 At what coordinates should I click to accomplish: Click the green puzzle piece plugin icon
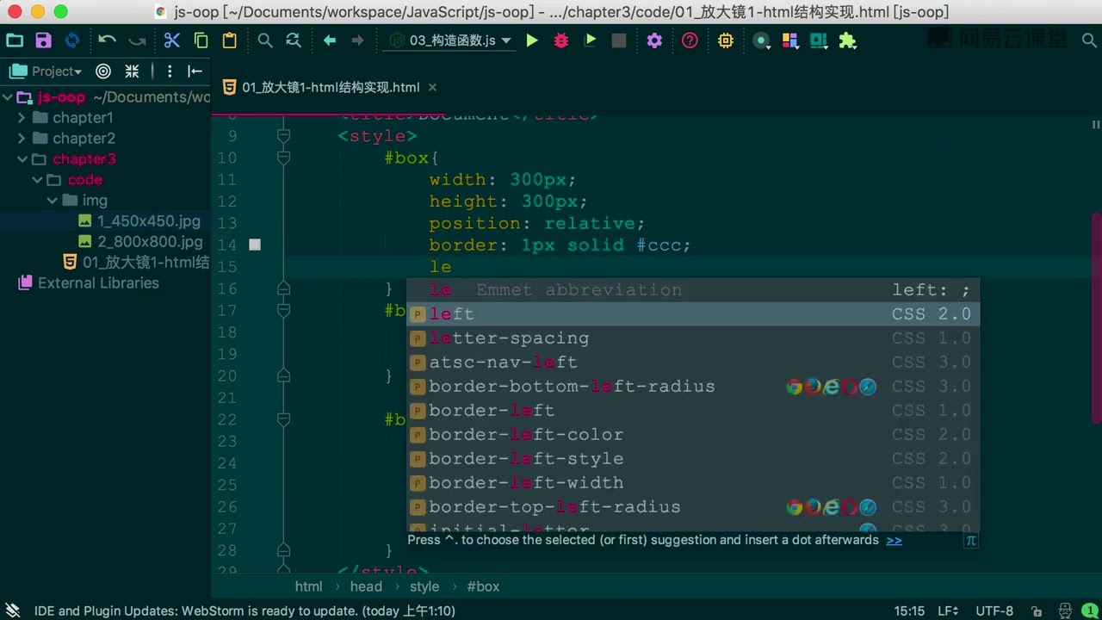(x=848, y=40)
